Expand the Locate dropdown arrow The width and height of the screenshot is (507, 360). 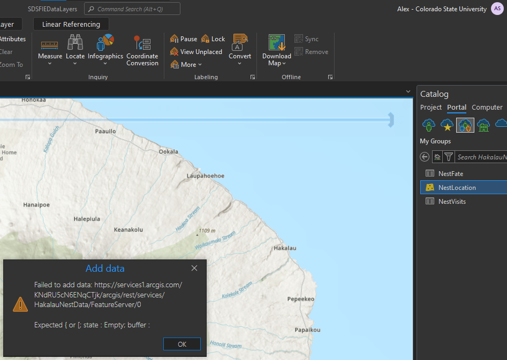click(x=75, y=64)
